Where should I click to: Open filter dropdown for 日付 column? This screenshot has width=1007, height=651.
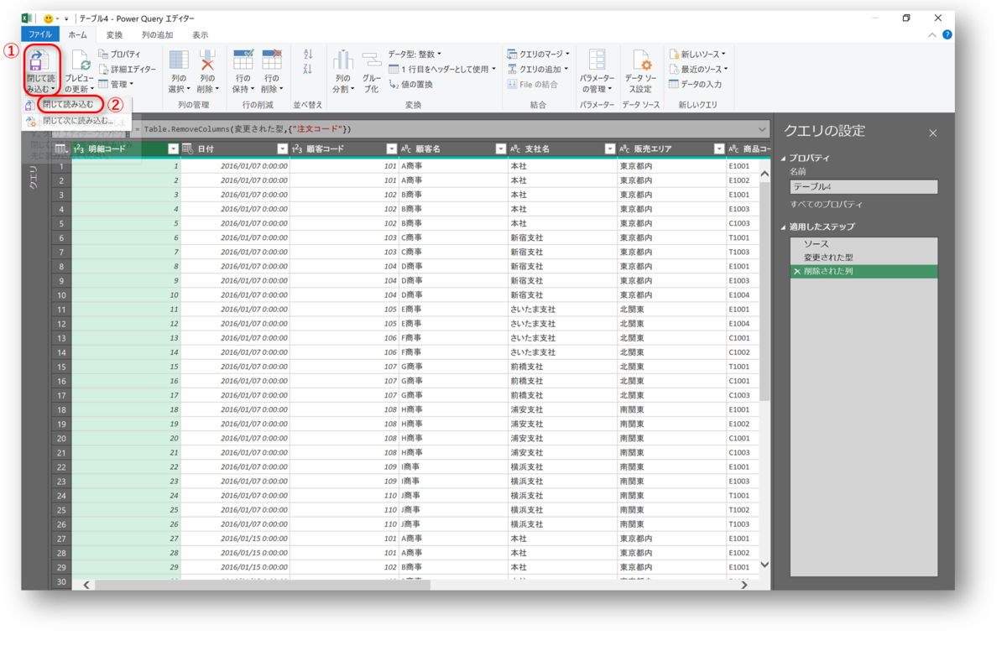point(282,149)
